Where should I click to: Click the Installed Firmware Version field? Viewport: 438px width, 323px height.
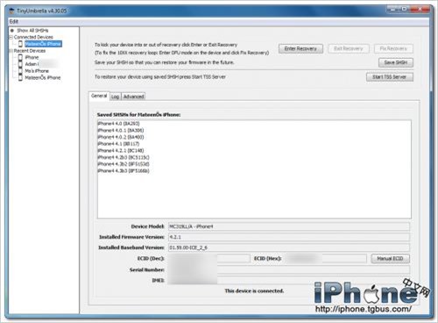(289, 237)
